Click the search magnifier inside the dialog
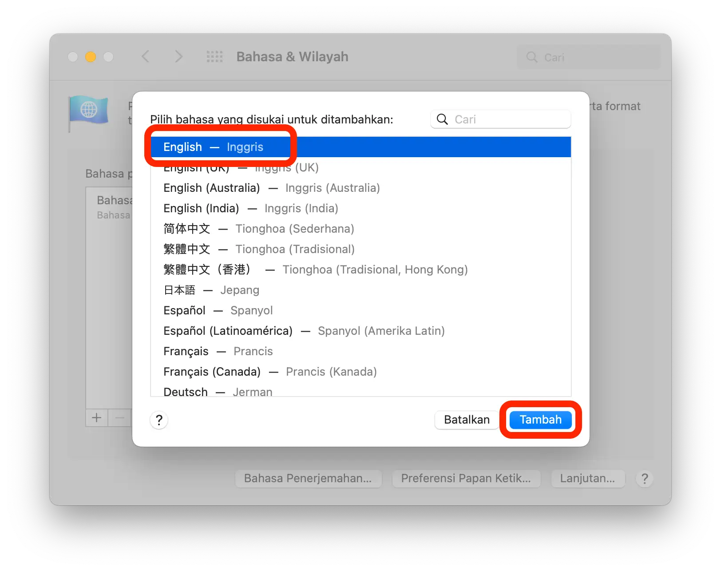The width and height of the screenshot is (721, 571). click(442, 119)
